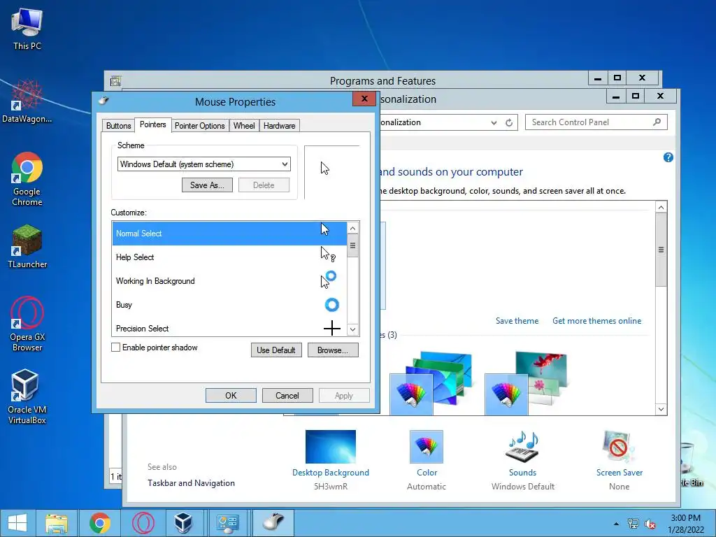Open Oracle VM VirtualBox desktop shortcut
716x537 pixels.
pyautogui.click(x=27, y=397)
